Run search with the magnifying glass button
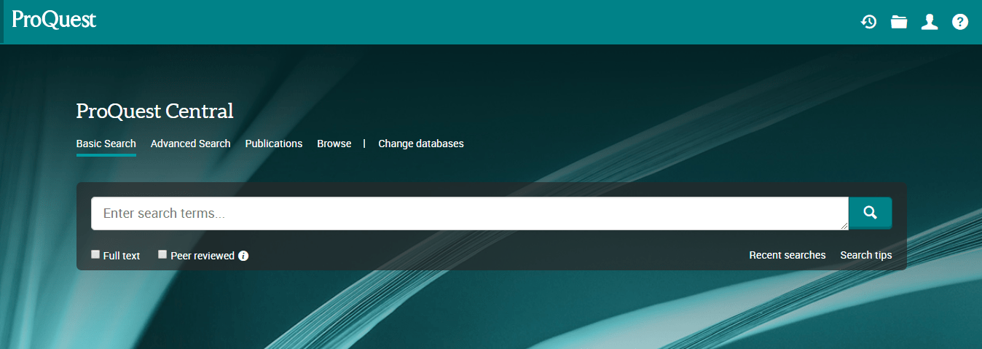The width and height of the screenshot is (982, 349). (871, 212)
